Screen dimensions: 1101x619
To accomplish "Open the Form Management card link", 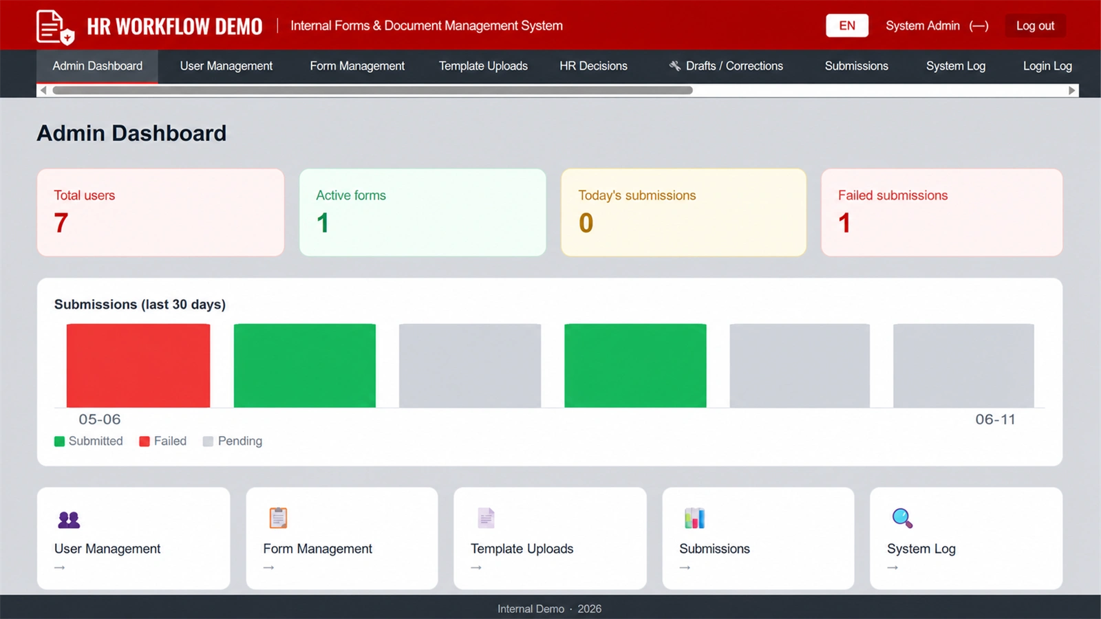I will click(342, 539).
